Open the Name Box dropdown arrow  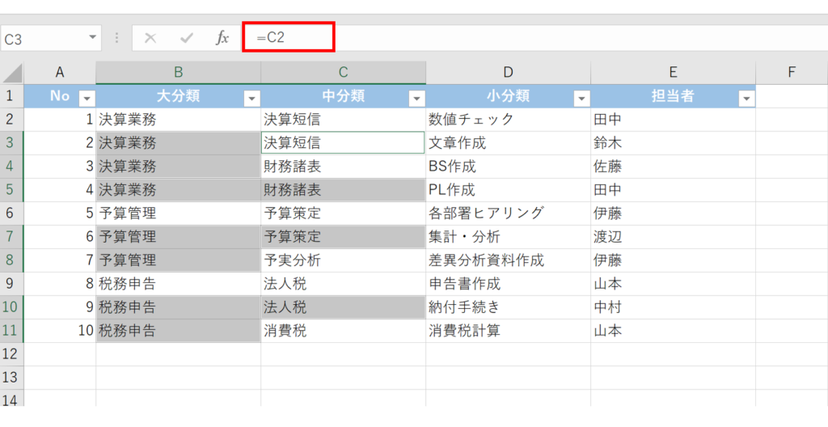[94, 38]
